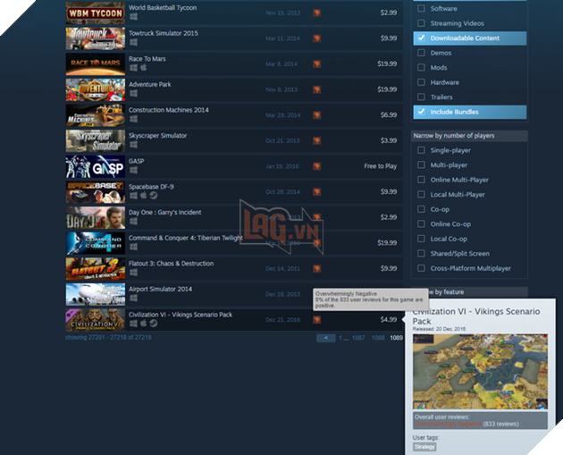Click the Windows icon under Race To Mars

(133, 68)
